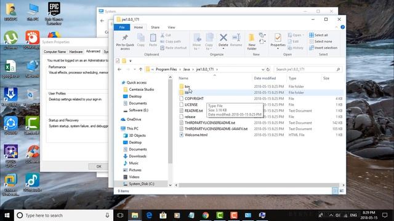The height and width of the screenshot is (221, 394).
Task: Click the taskbar search box
Action: click(63, 215)
